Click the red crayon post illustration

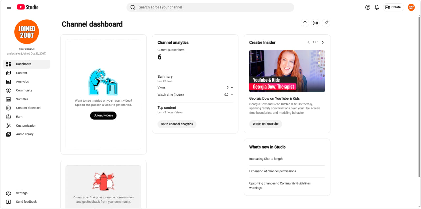pyautogui.click(x=103, y=181)
